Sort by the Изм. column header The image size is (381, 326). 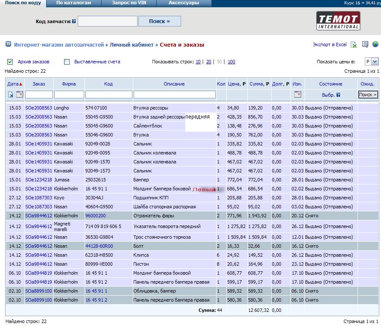[297, 84]
